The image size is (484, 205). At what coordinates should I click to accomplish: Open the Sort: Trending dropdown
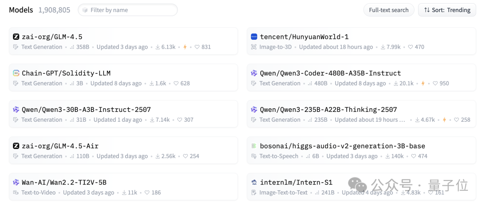pos(447,10)
